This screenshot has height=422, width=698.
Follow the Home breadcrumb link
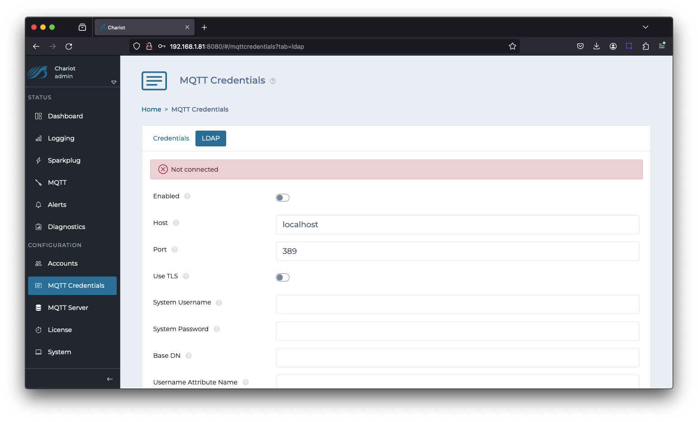pyautogui.click(x=151, y=109)
